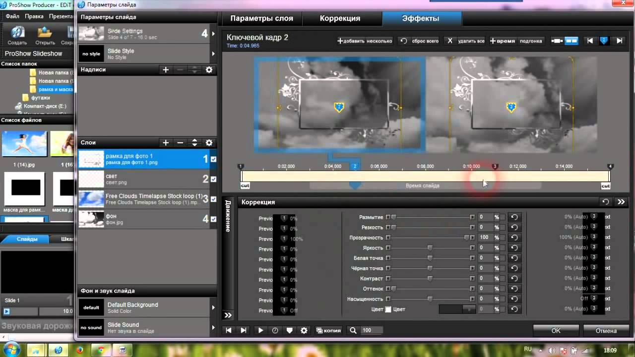Viewport: 635px width, 357px height.
Task: Reset the Насыщенность saturation value
Action: point(514,299)
